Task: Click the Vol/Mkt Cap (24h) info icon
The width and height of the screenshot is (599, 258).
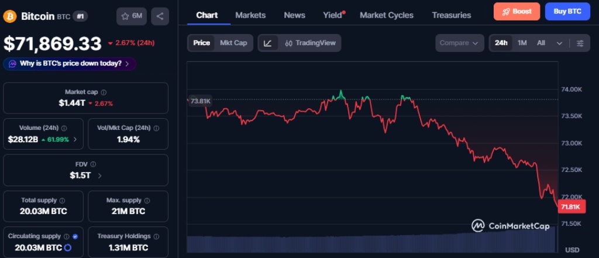Action: tap(156, 128)
